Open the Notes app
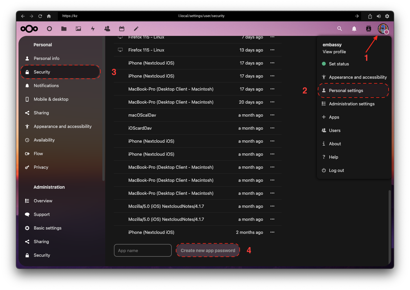This screenshot has height=290, width=410. click(136, 29)
